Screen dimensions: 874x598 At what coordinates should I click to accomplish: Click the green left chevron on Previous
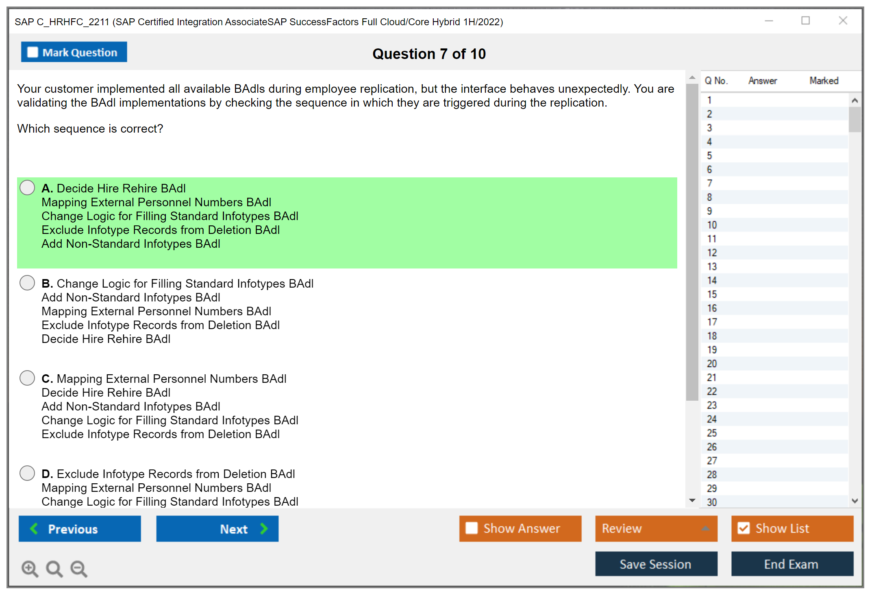tap(34, 528)
